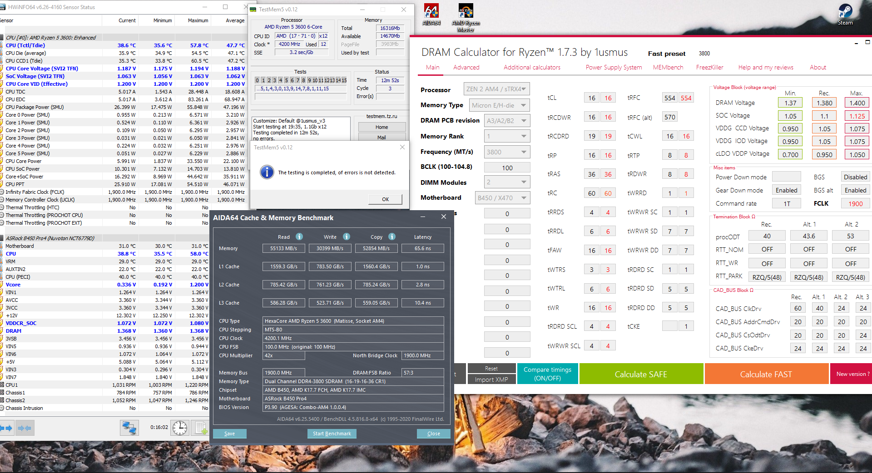Click the New version ? button
Image resolution: width=872 pixels, height=473 pixels.
852,374
